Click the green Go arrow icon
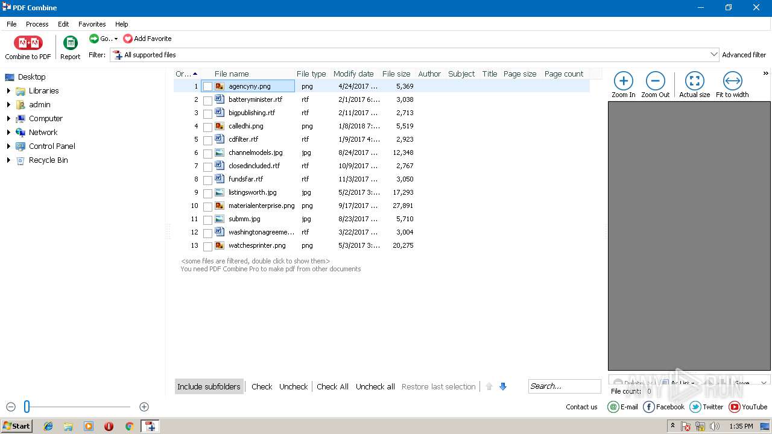 [94, 39]
